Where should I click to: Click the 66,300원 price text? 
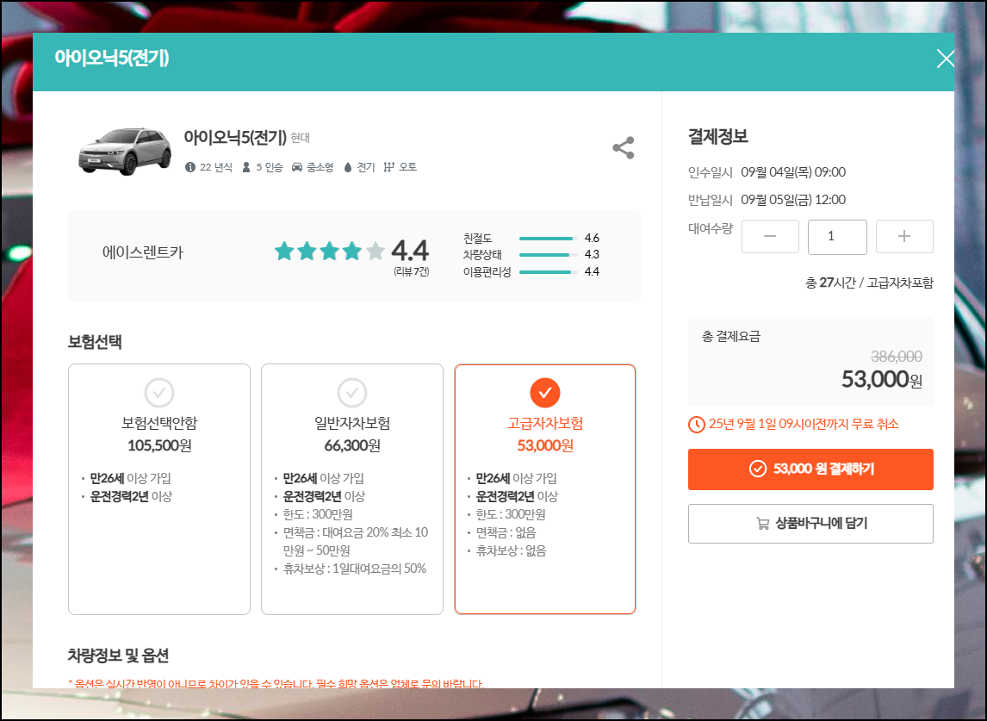(352, 446)
